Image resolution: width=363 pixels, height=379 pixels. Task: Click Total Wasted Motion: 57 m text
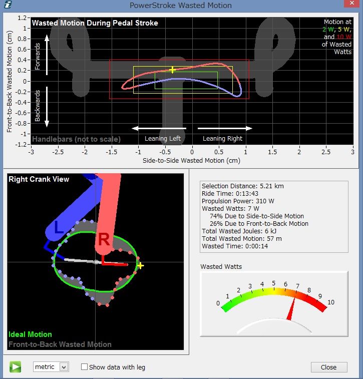[x=242, y=239]
